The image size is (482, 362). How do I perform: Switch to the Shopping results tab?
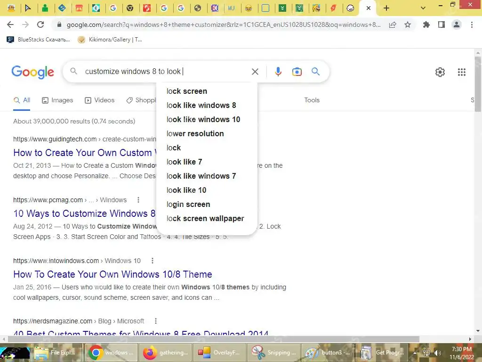(x=141, y=100)
